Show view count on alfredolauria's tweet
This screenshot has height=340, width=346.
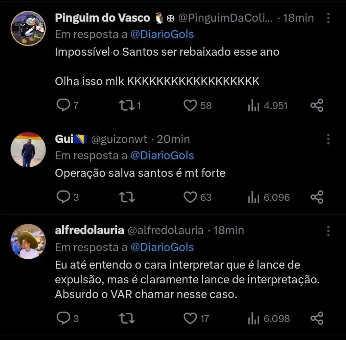tap(253, 318)
